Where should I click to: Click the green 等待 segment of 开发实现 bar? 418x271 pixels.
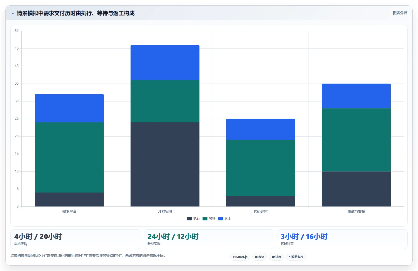(x=165, y=101)
